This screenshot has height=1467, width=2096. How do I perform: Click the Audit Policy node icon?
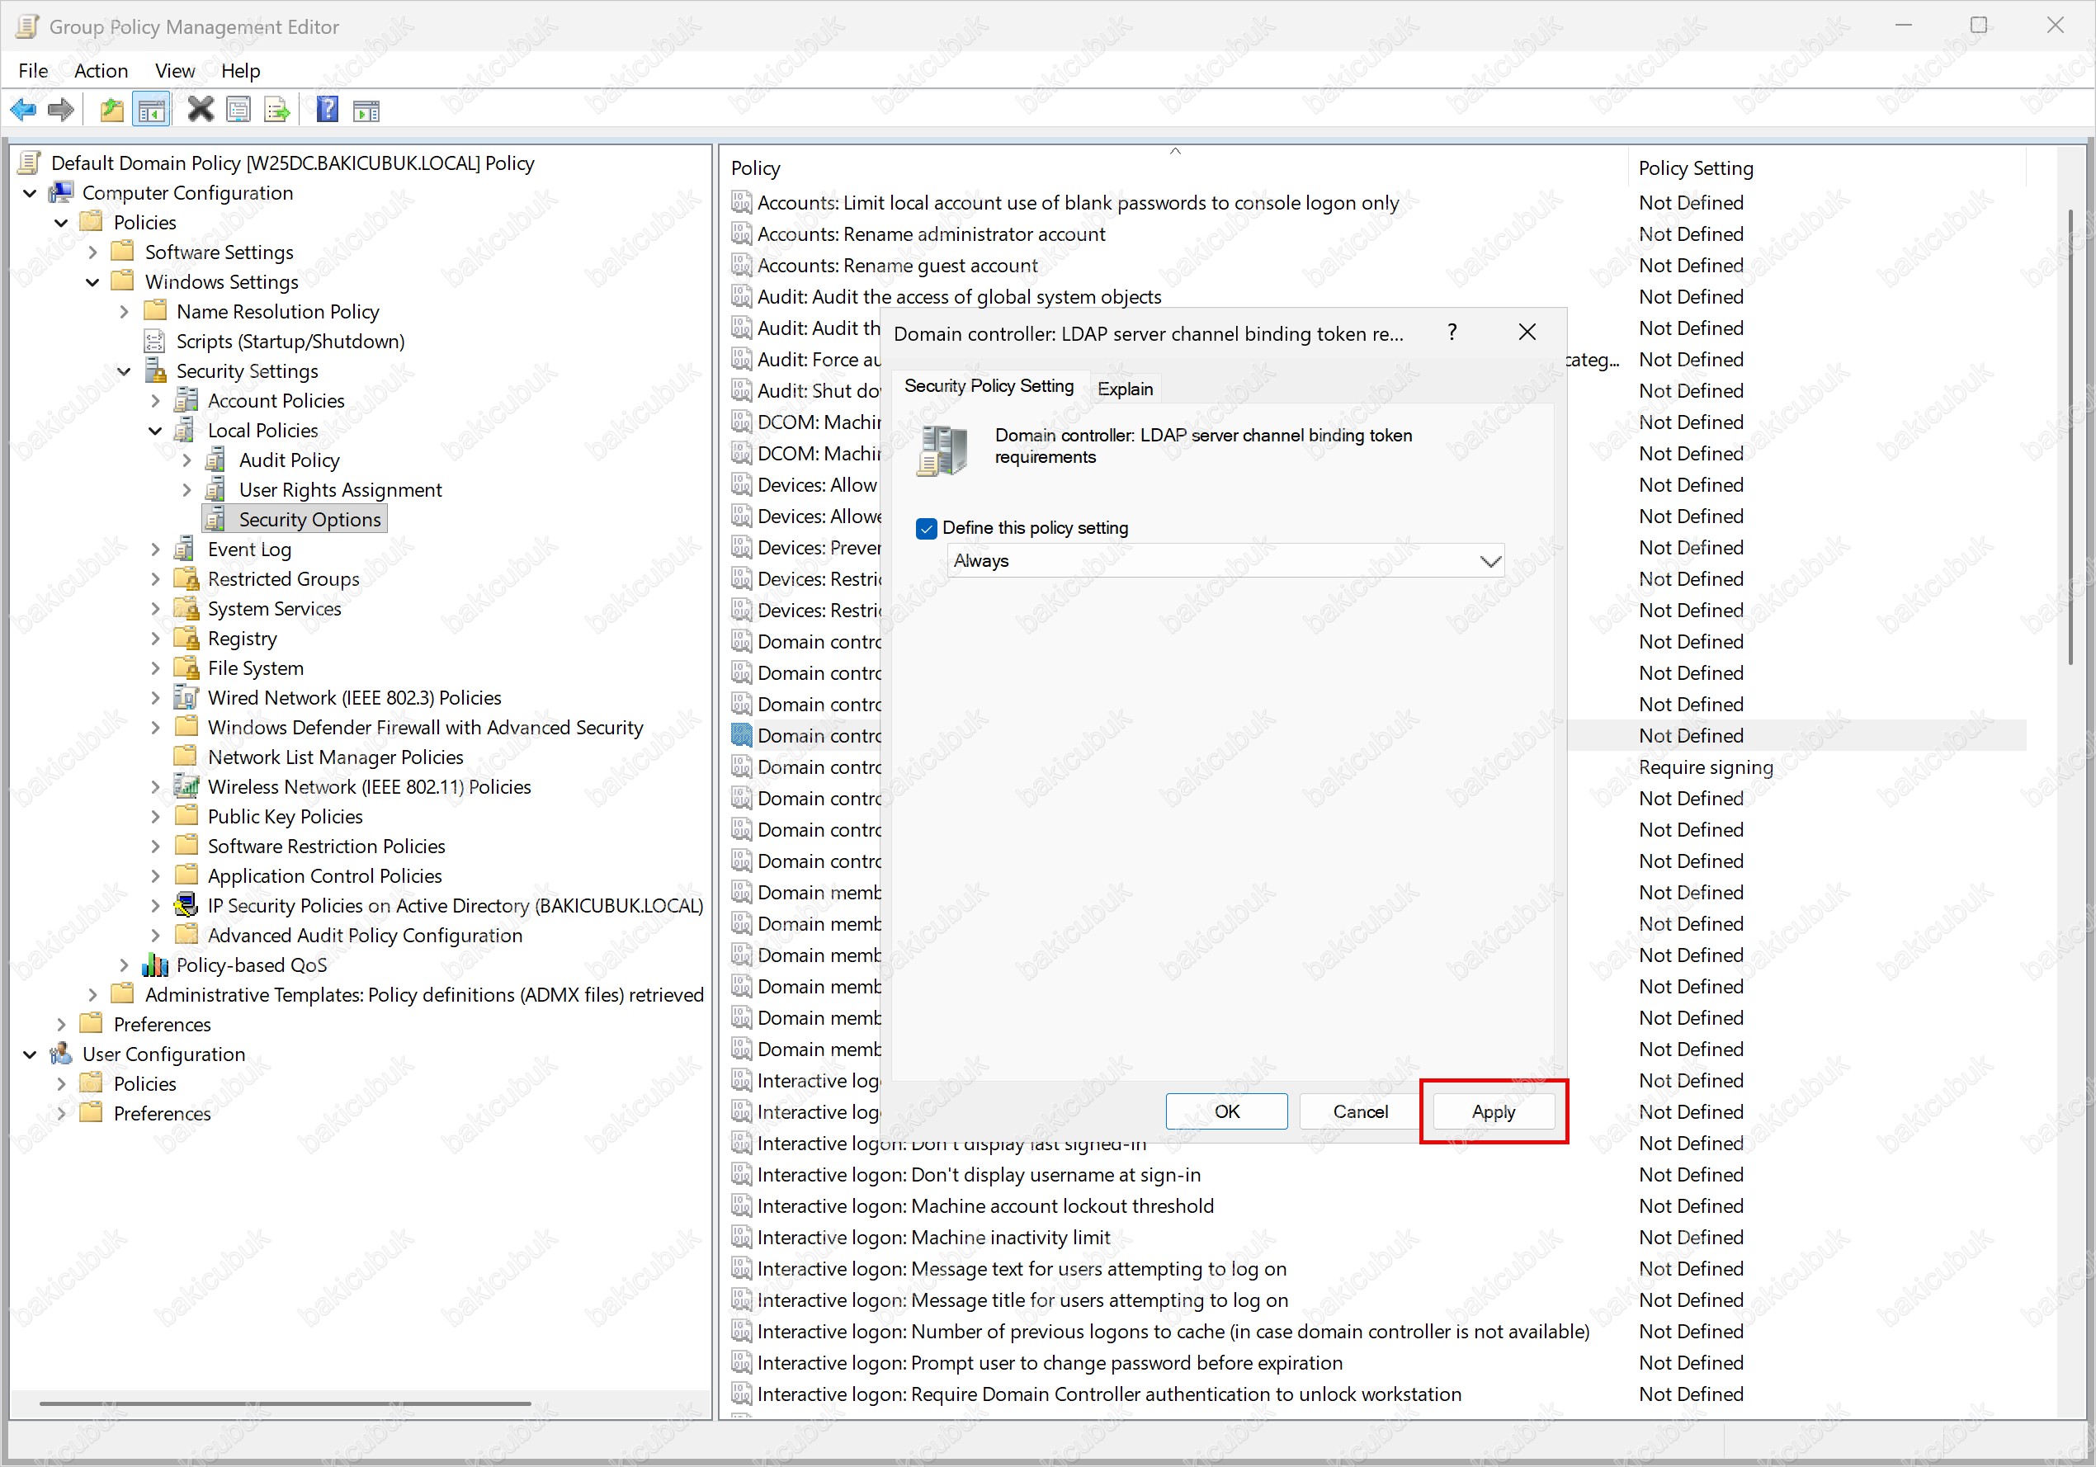216,460
